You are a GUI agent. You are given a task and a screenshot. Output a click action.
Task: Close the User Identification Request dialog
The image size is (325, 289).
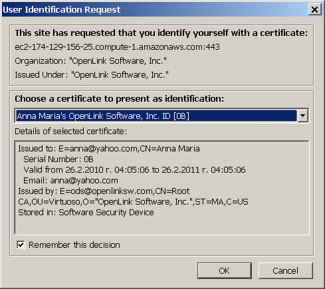(314, 9)
